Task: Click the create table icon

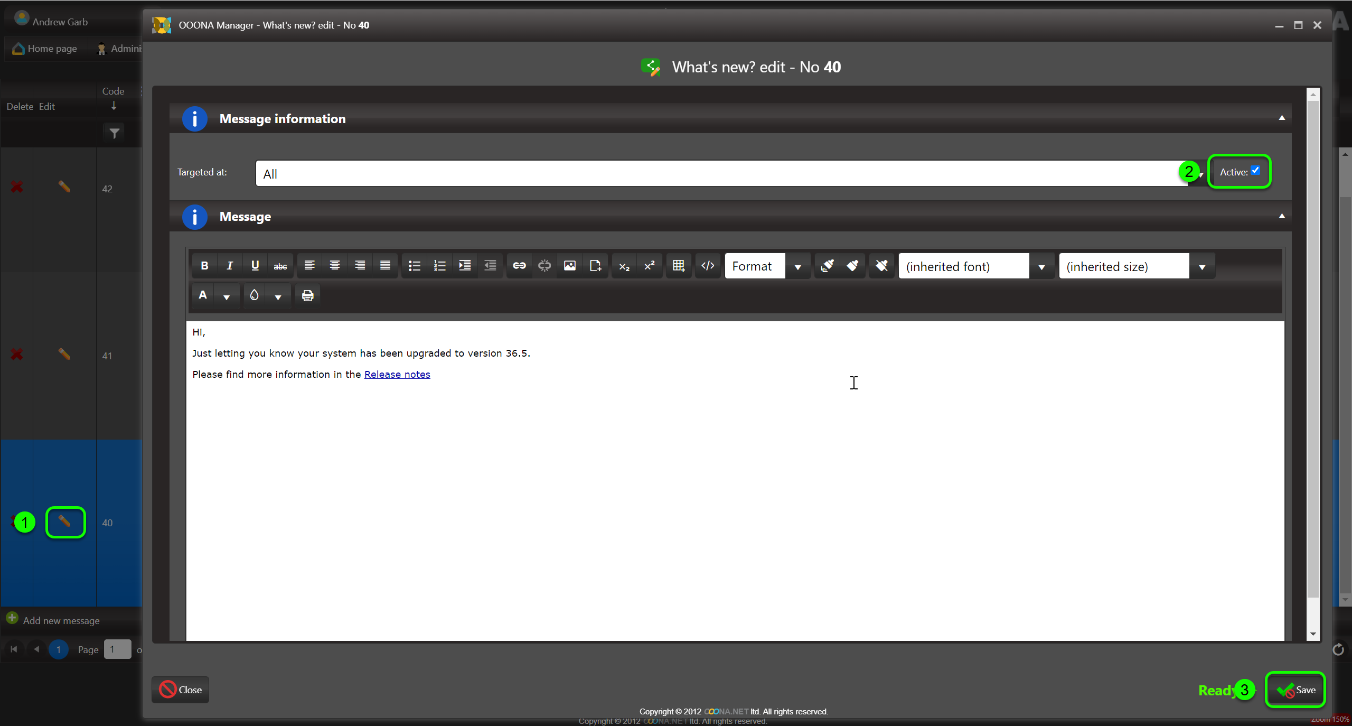Action: click(679, 266)
